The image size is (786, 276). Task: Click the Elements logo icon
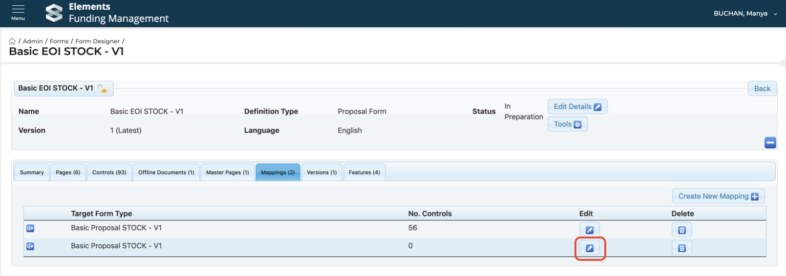click(54, 13)
